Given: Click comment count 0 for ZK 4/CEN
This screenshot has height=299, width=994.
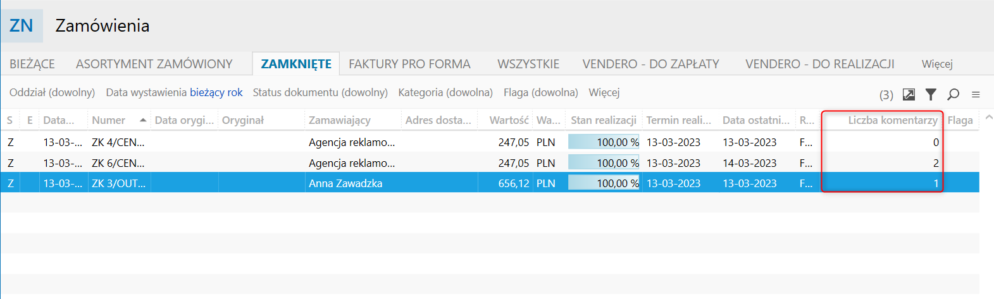Looking at the screenshot, I should click(x=936, y=142).
